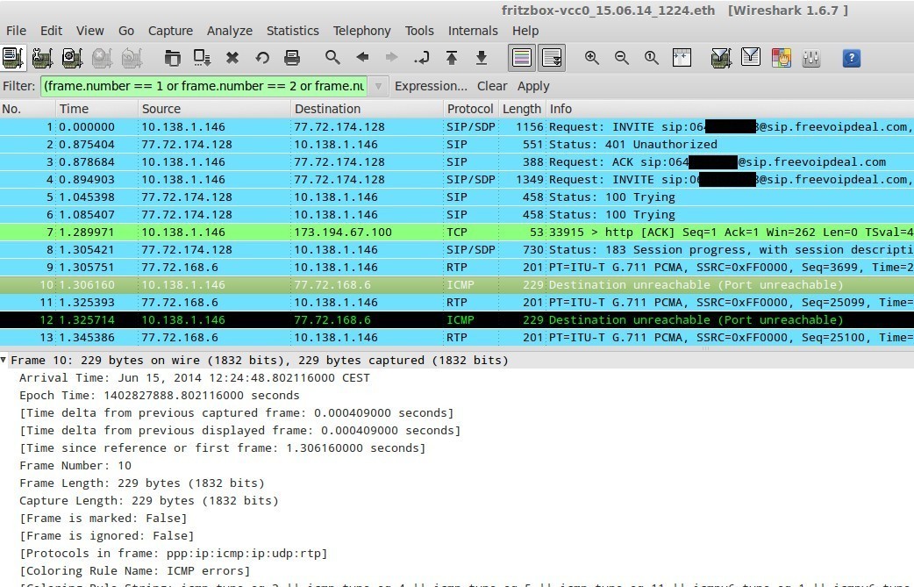Open the Edit menu
The width and height of the screenshot is (914, 587).
pyautogui.click(x=51, y=31)
